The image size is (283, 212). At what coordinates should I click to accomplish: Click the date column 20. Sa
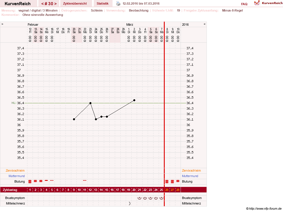[x=74, y=31]
